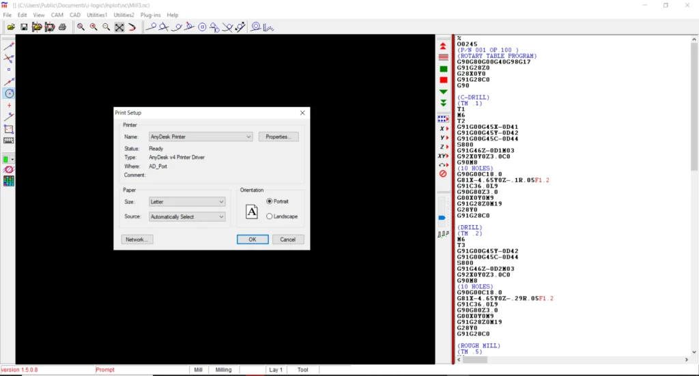Click the Lay 1 status bar entry
This screenshot has width=699, height=376.
click(276, 370)
